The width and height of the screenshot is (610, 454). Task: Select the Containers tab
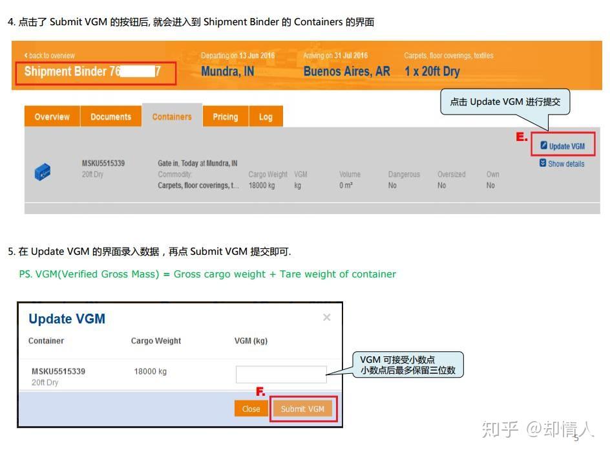click(x=171, y=116)
